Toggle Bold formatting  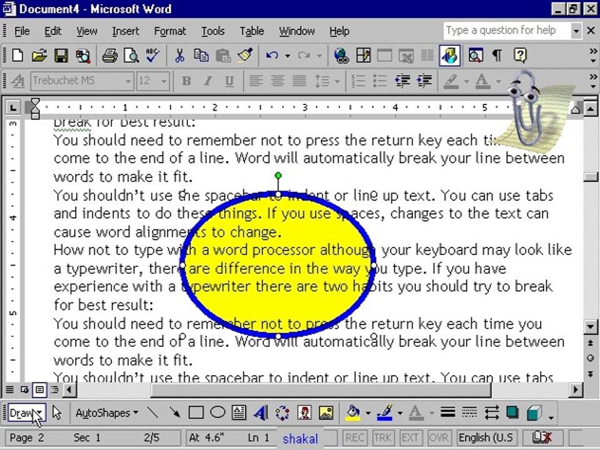tap(186, 81)
